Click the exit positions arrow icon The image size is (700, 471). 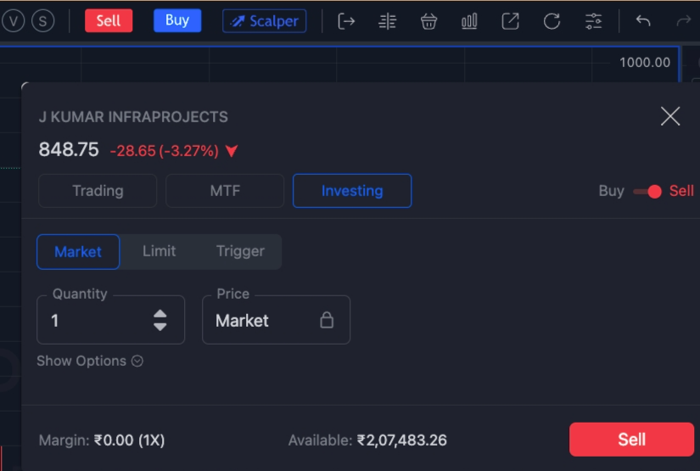pos(346,21)
